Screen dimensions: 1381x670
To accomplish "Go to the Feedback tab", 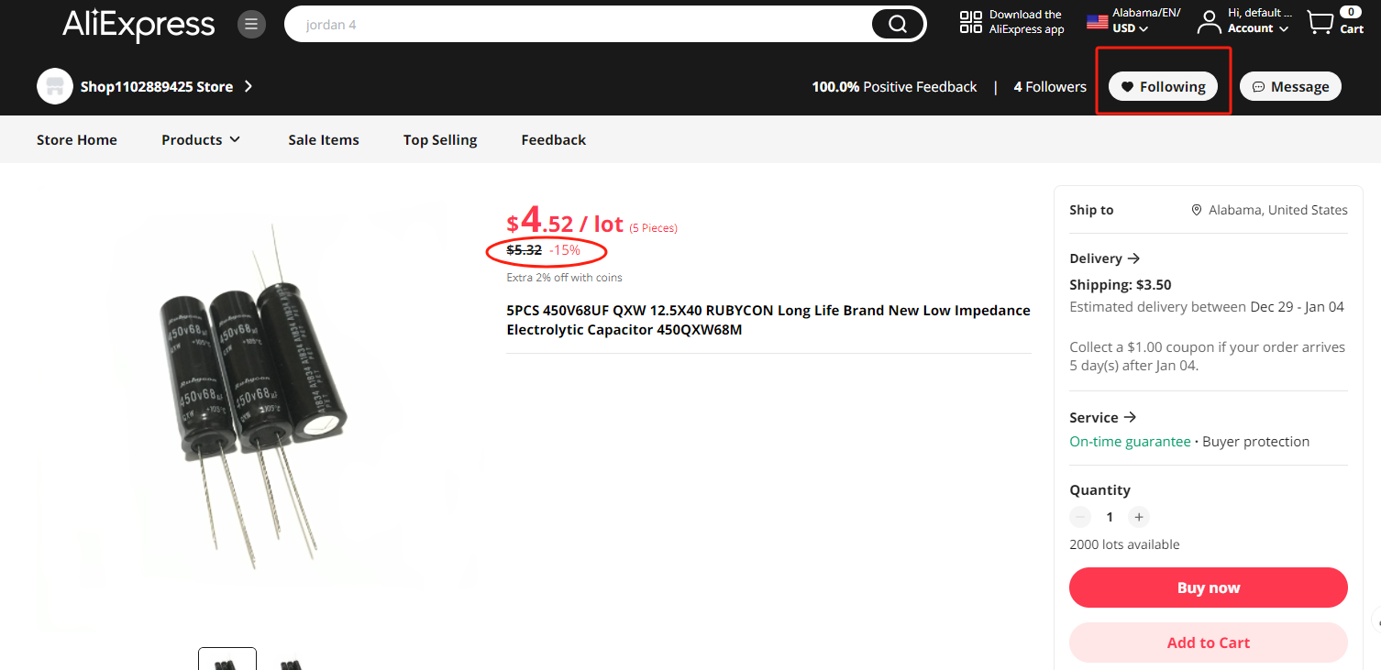I will 553,139.
